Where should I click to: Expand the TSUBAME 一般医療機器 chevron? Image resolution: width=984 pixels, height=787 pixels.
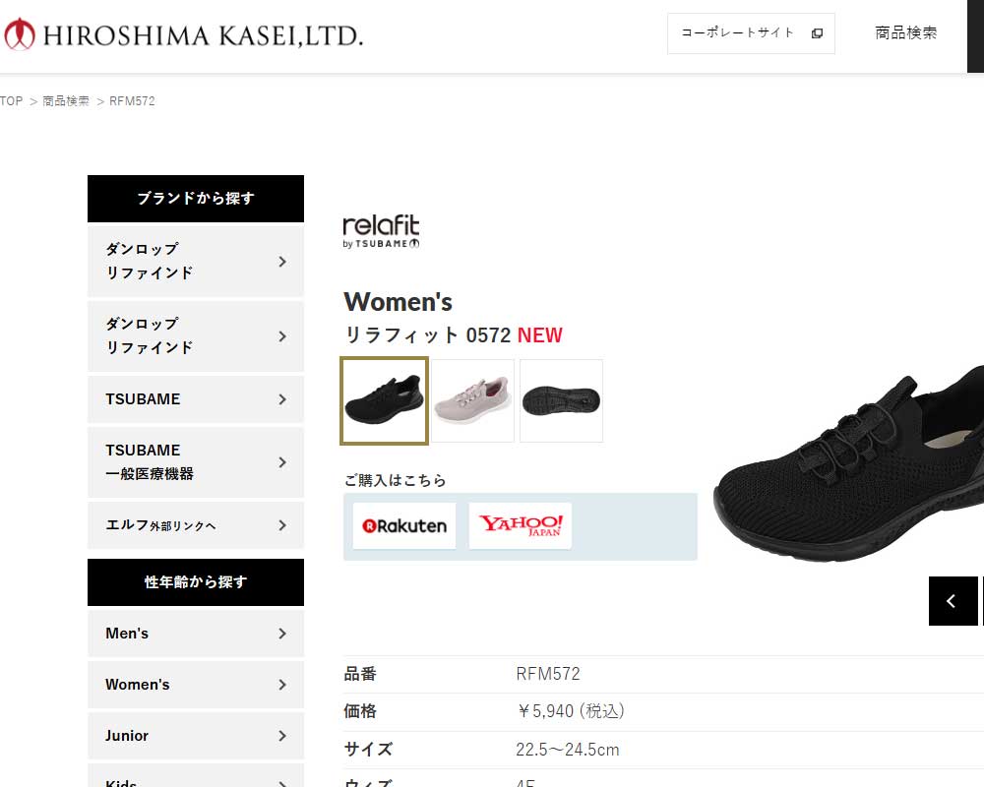point(282,462)
